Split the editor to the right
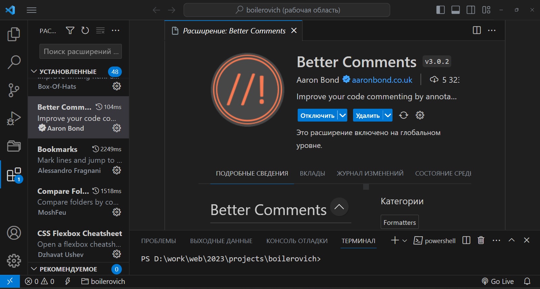The image size is (540, 289). 477,30
